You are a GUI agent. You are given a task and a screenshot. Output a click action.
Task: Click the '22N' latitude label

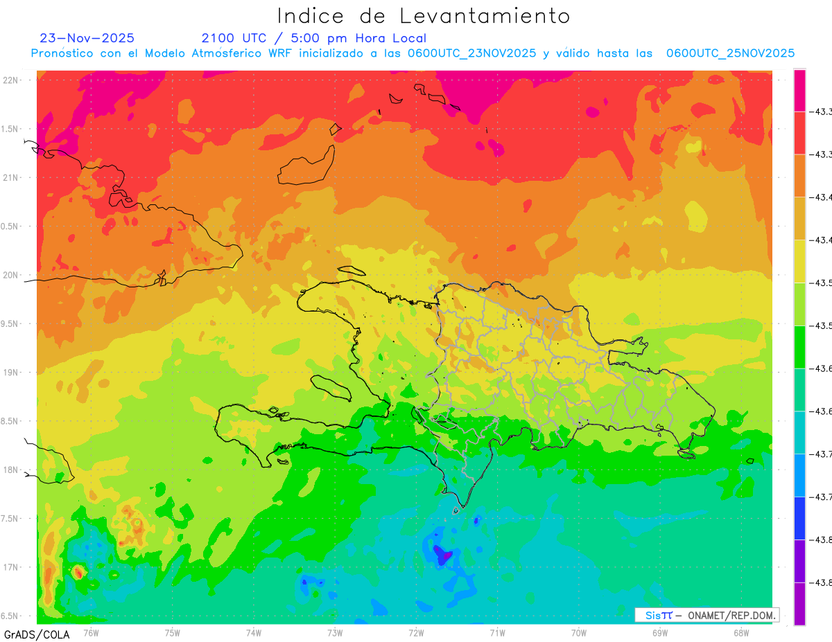click(x=10, y=80)
